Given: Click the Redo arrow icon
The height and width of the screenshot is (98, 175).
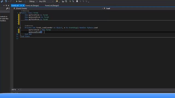Looking at the screenshot, I should (11, 1).
